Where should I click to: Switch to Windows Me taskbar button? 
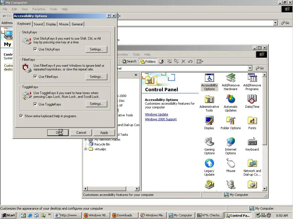pyautogui.click(x=153, y=215)
